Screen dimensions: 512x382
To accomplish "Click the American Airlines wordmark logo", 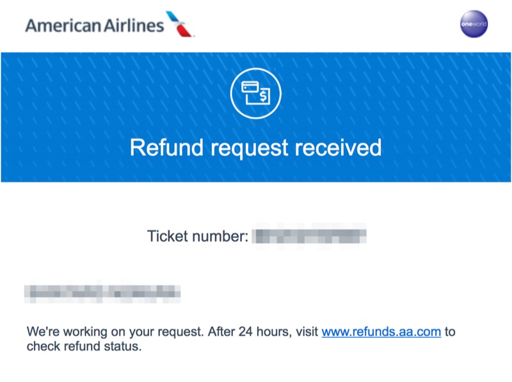I will 94,26.
